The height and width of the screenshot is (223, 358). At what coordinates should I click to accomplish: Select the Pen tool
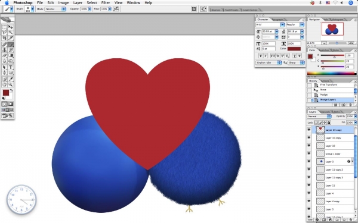[x=4, y=73]
